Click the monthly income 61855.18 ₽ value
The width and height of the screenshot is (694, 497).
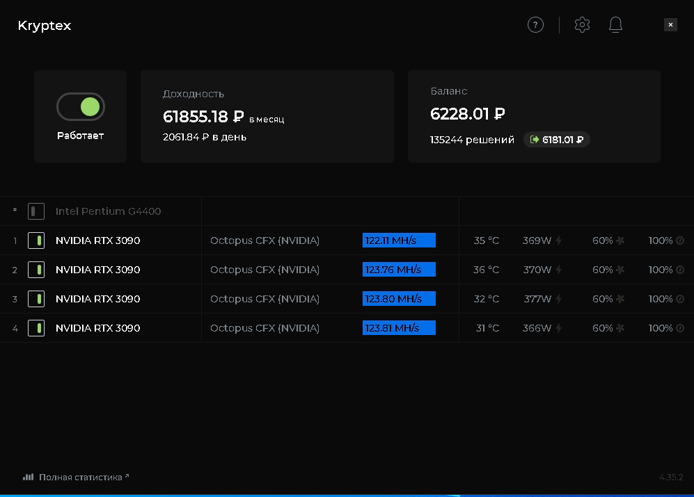203,117
